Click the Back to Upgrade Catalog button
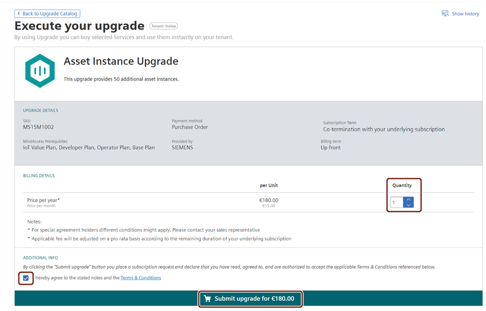The width and height of the screenshot is (486, 311). click(x=47, y=14)
